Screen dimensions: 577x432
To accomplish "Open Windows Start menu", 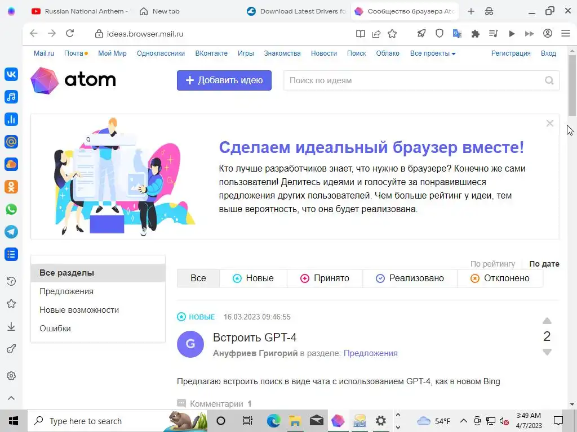I will [14, 421].
